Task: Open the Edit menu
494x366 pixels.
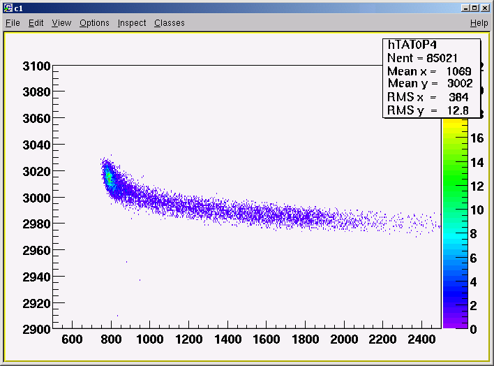Action: [x=36, y=23]
